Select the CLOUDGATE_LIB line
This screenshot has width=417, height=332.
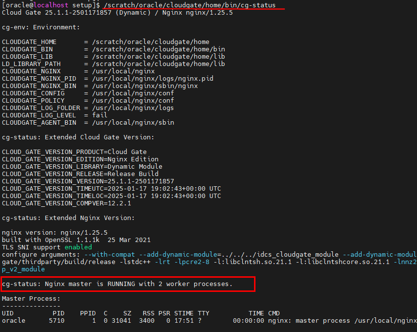pyautogui.click(x=113, y=57)
